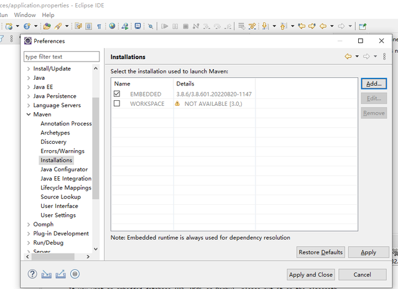This screenshot has height=289, width=398.
Task: Click the open console monitor icon
Action: tap(137, 26)
